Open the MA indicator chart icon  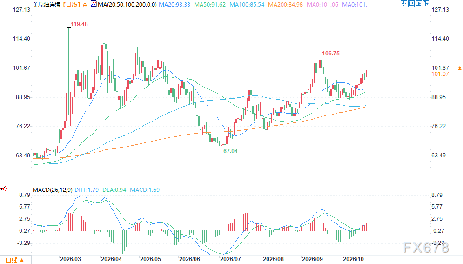(x=94, y=4)
